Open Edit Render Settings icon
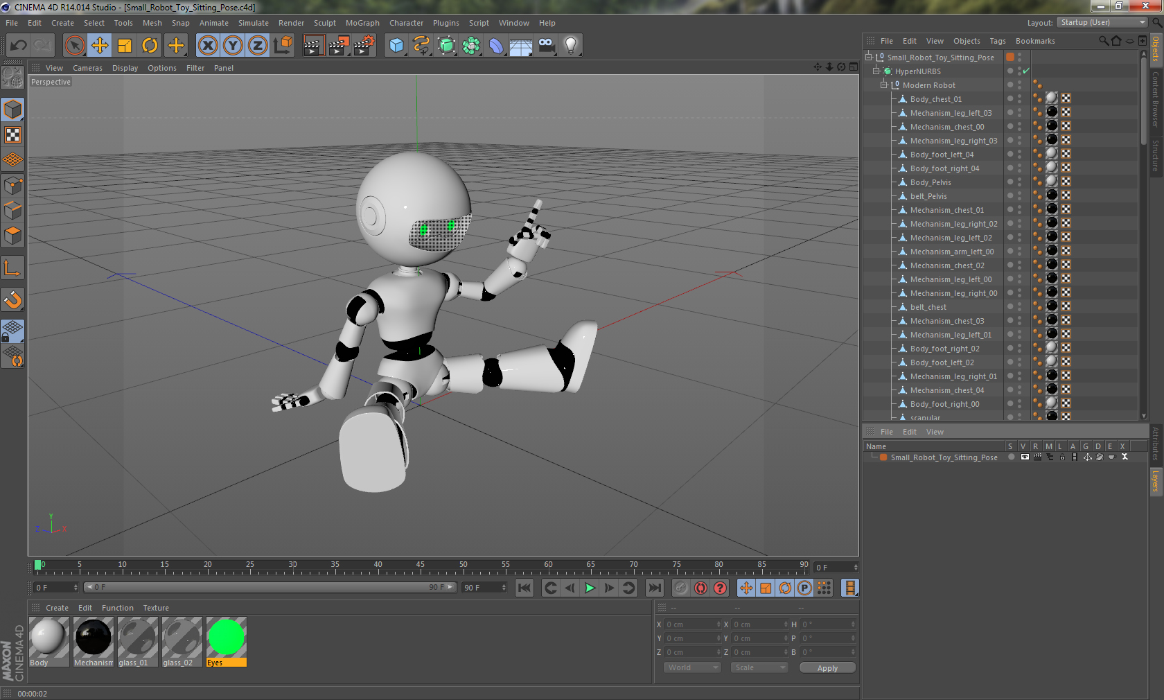The width and height of the screenshot is (1164, 700). click(x=364, y=46)
